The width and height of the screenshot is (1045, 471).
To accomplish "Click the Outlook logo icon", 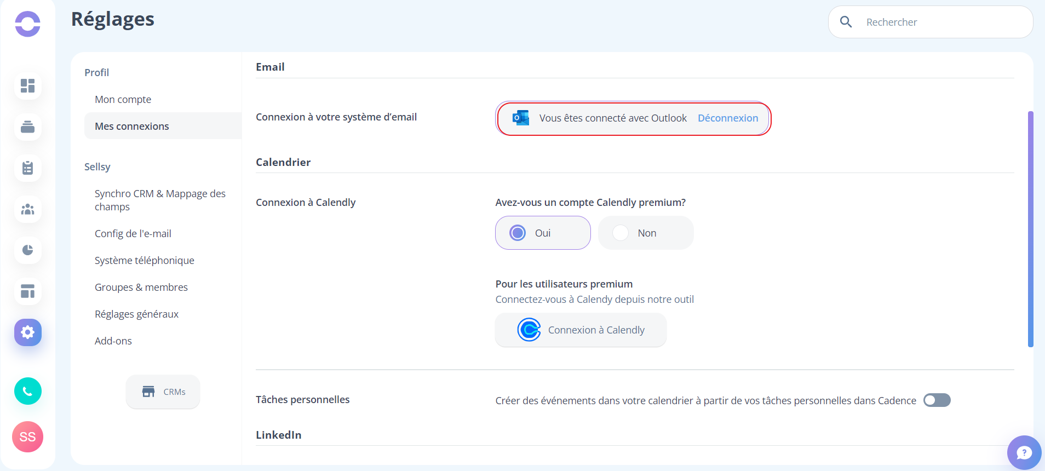I will tap(520, 118).
